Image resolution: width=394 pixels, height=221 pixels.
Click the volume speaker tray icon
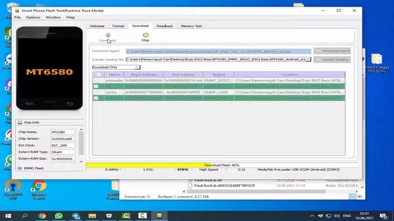click(x=337, y=215)
